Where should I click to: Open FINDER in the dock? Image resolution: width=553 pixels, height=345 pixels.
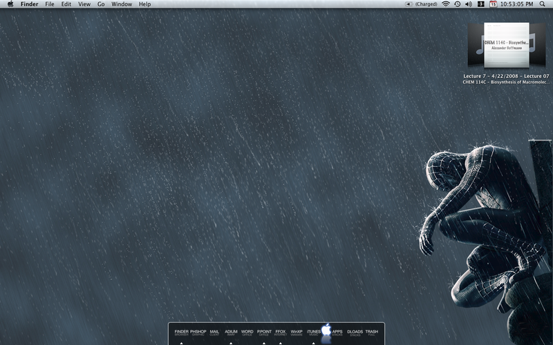point(181,333)
